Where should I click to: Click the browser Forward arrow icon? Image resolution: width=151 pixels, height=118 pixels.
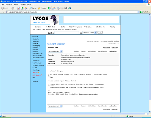pyautogui.click(x=13, y=8)
